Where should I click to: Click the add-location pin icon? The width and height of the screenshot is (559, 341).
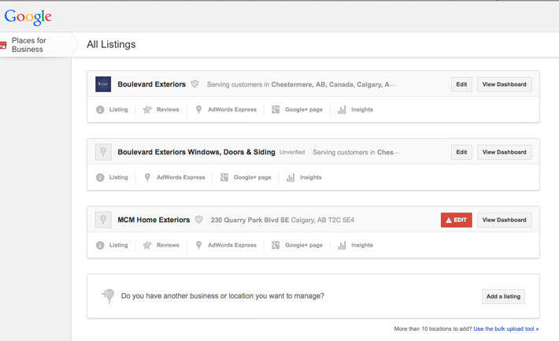109,296
